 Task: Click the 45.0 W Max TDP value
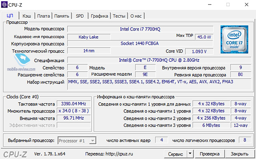click(204, 37)
